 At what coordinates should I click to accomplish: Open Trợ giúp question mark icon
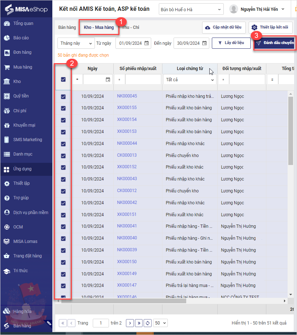(x=7, y=198)
